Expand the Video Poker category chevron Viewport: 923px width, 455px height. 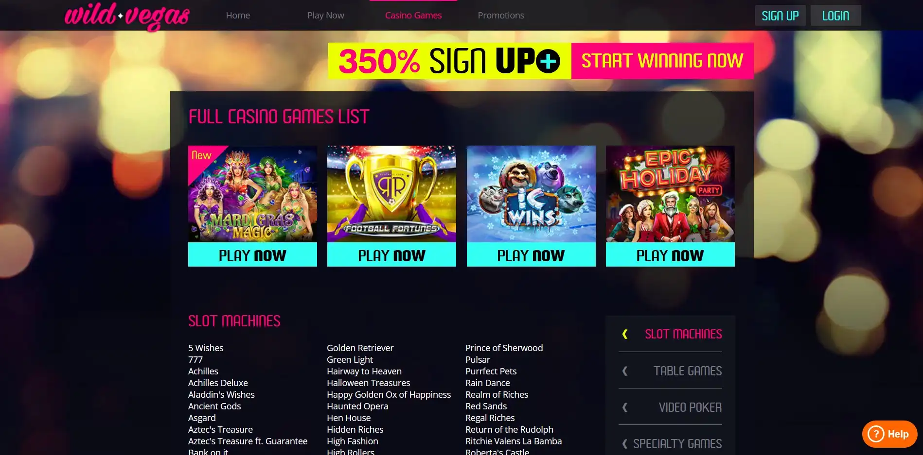(x=625, y=407)
